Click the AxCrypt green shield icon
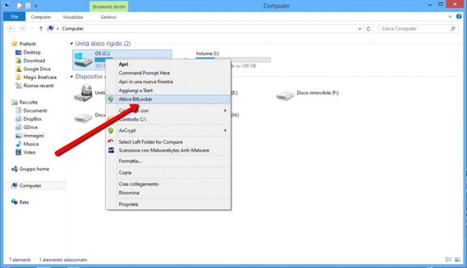 click(x=111, y=130)
